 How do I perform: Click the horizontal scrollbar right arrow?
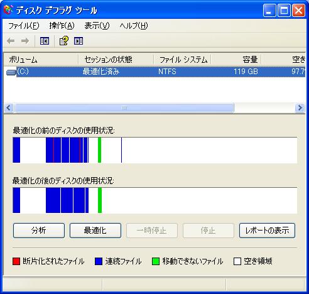[x=300, y=108]
